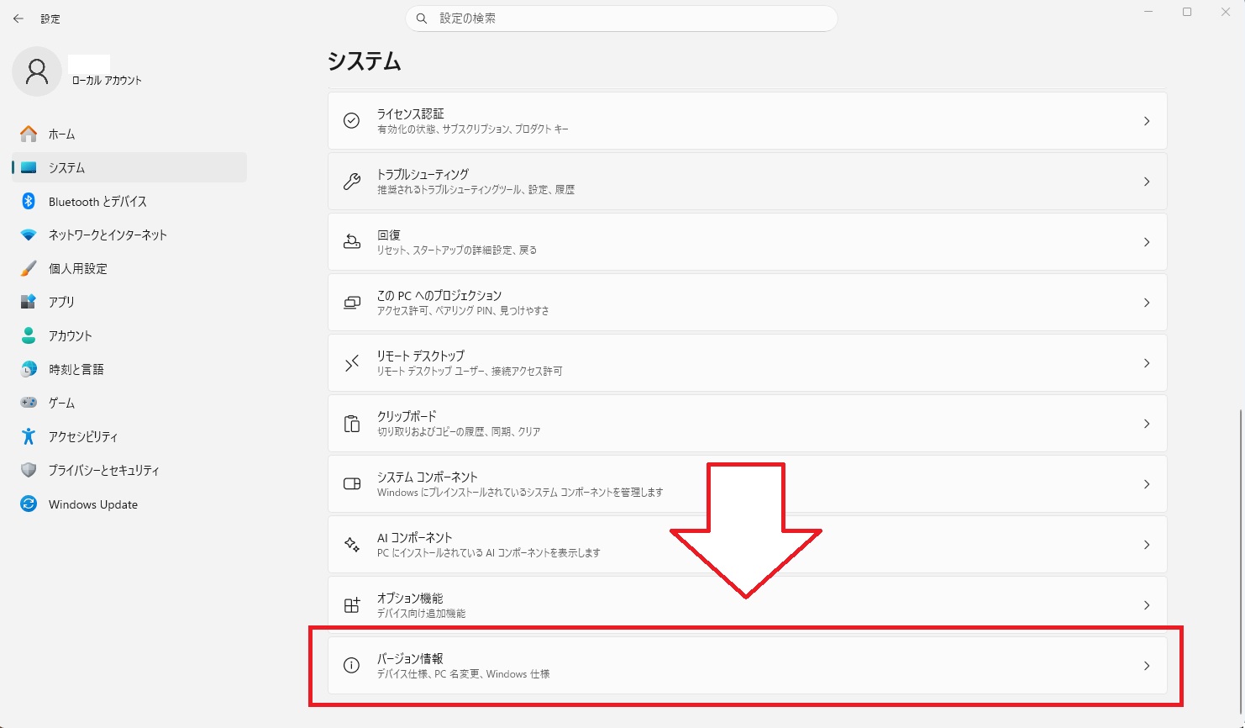Click the ライセンス認証 title text
Viewport: 1245px width, 728px height.
click(411, 113)
